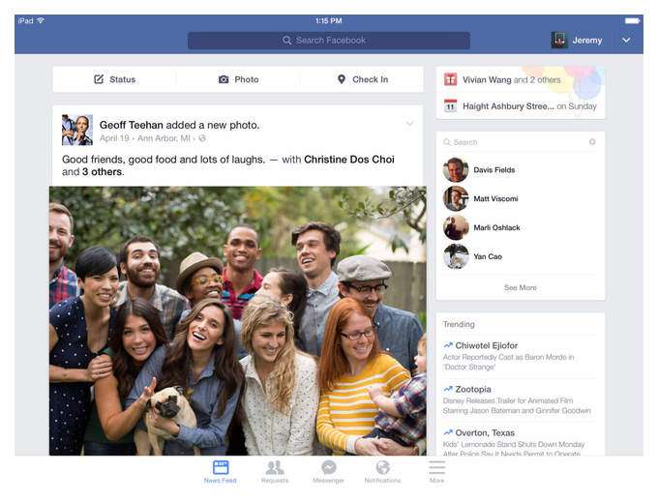Open the group photo in the post
The image size is (658, 501).
pos(237,320)
